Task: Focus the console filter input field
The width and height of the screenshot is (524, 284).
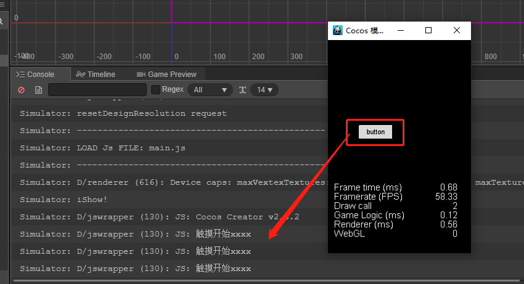Action: pyautogui.click(x=97, y=90)
